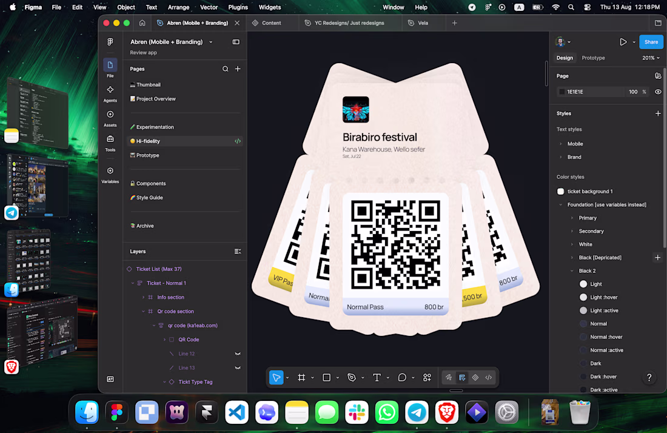
Task: Expand the Primary color group
Action: click(572, 218)
